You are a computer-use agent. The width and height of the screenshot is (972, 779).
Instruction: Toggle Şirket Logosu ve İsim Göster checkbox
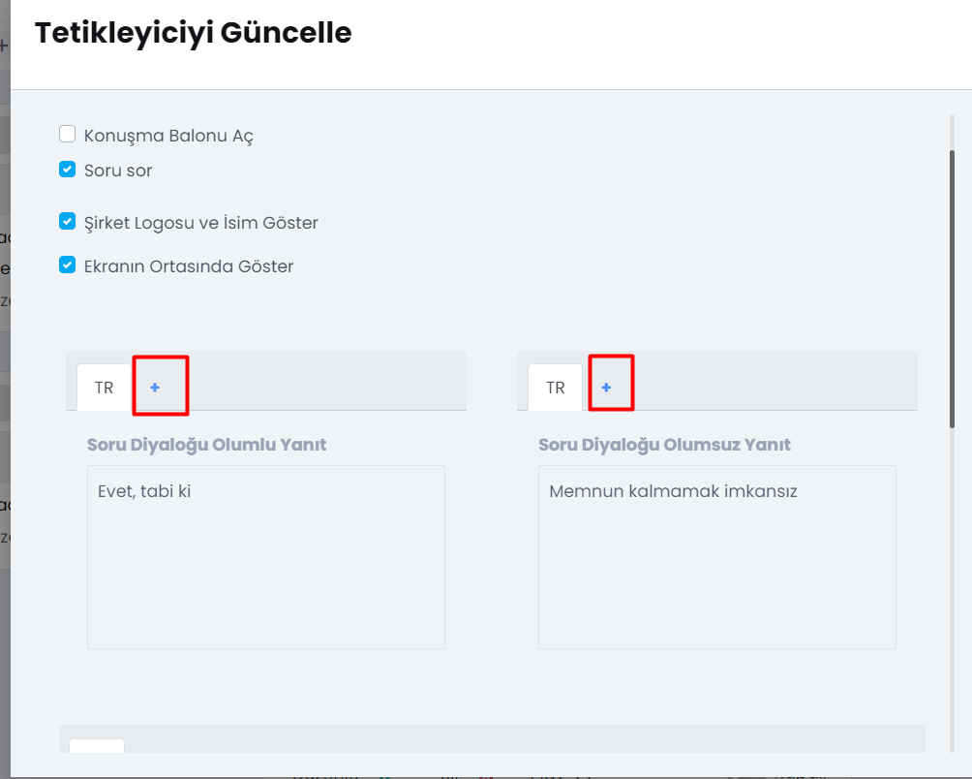click(68, 222)
